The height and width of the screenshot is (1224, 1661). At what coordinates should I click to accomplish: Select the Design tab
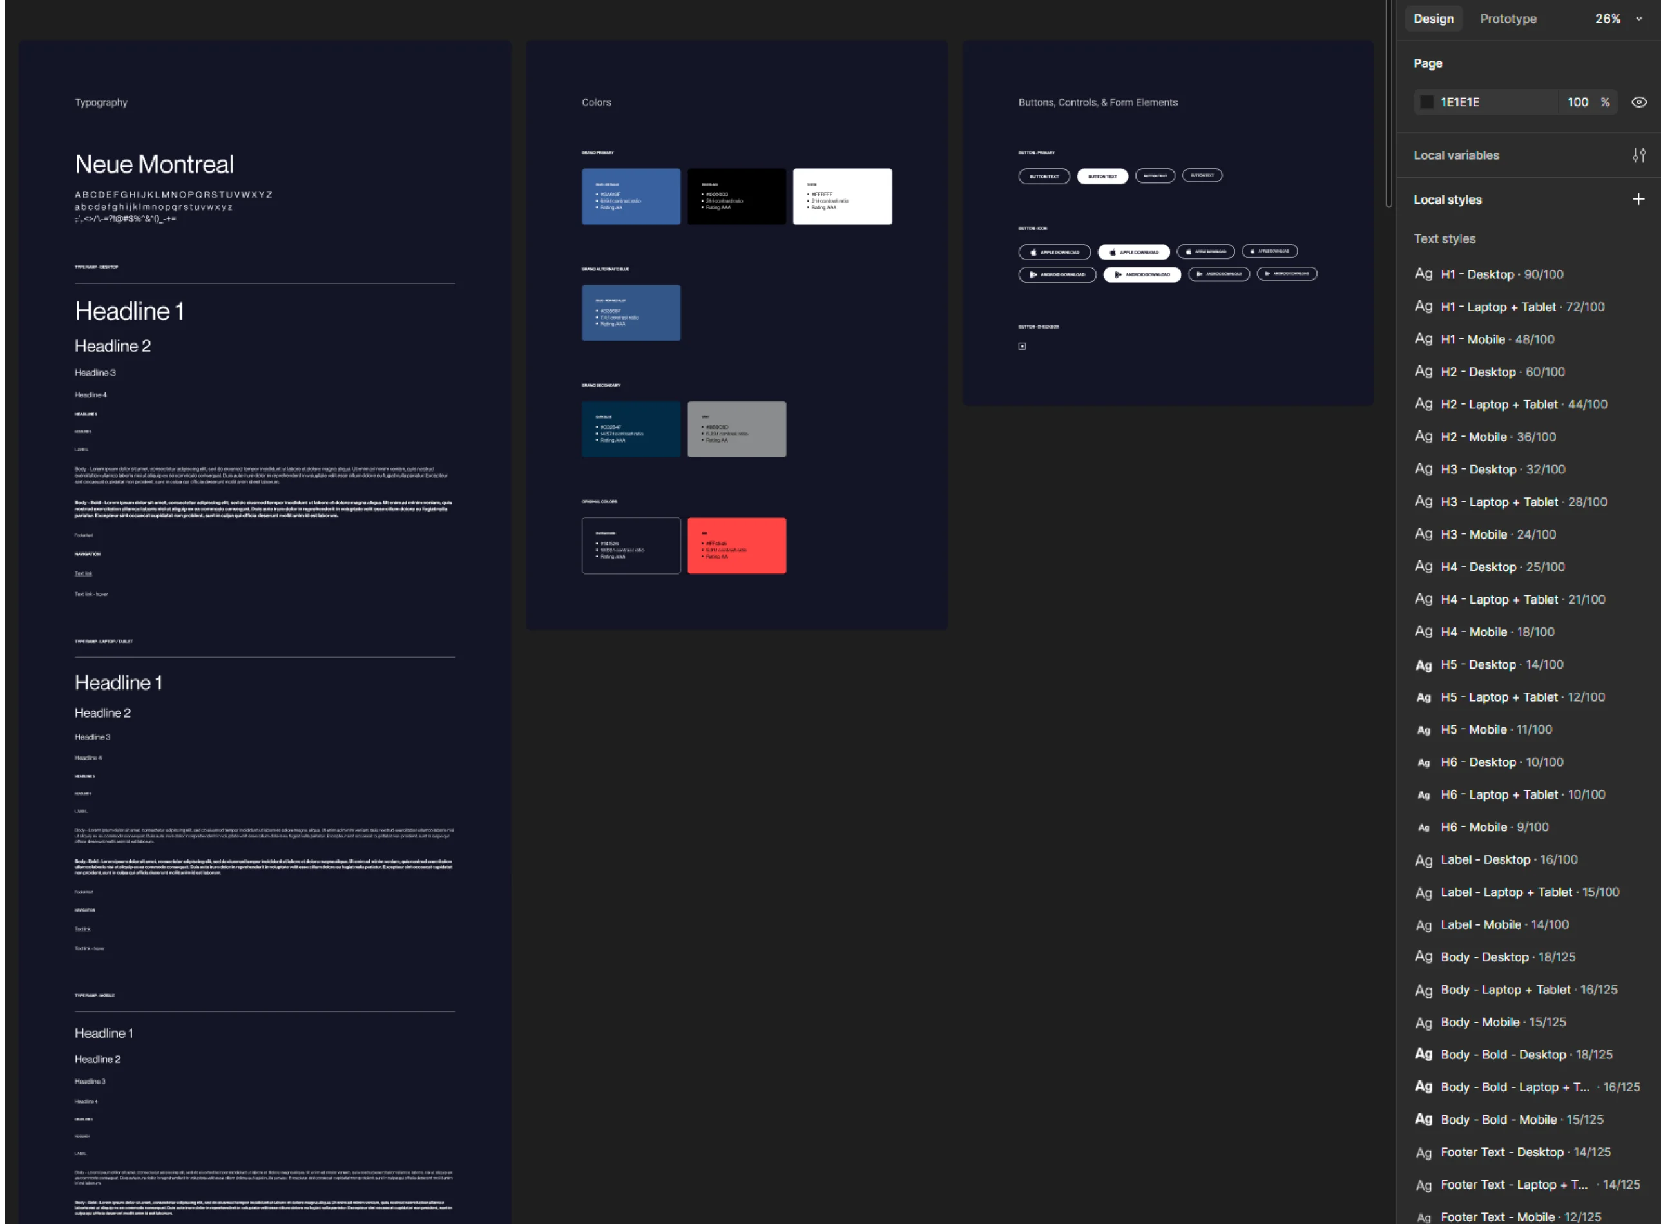(x=1433, y=19)
